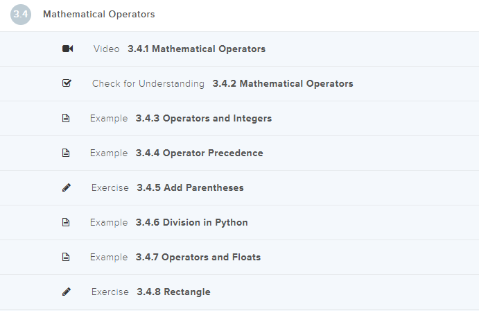Open video 3.4.1 Mathematical Operators
Viewport: 479px width, 311px height.
[x=196, y=49]
